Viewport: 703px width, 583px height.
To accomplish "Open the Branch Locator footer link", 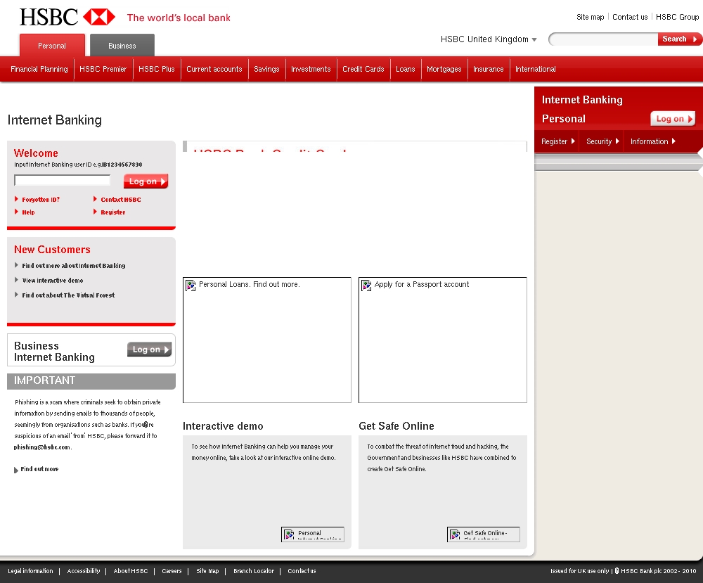I will pyautogui.click(x=254, y=571).
